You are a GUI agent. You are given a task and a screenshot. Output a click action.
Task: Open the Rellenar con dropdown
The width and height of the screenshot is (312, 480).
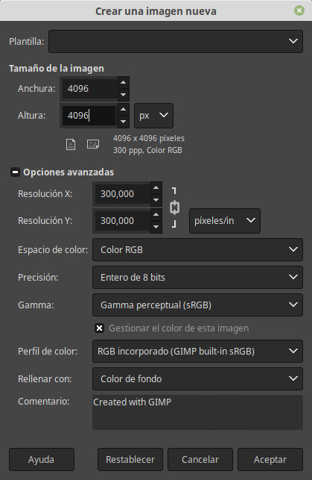(x=197, y=379)
